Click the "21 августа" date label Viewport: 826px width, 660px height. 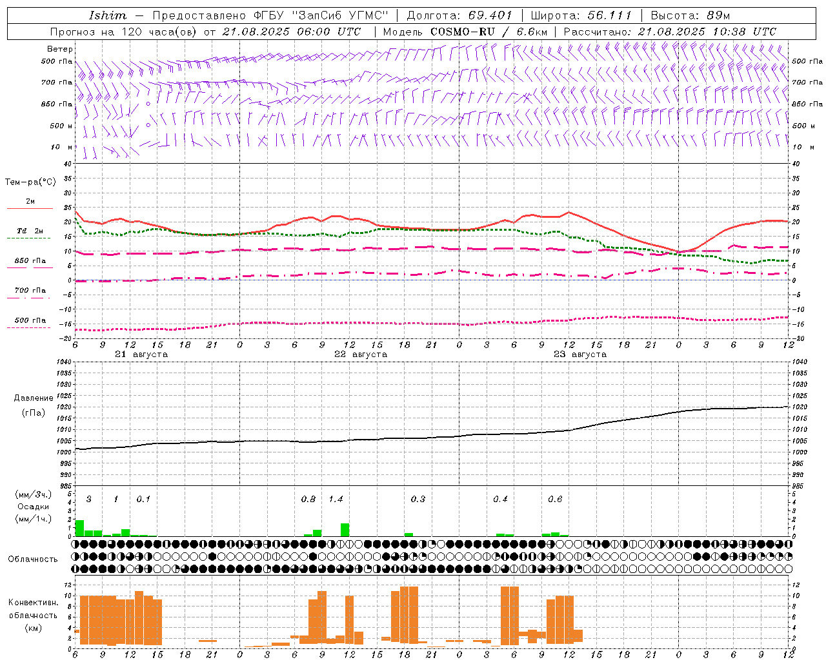coord(141,354)
